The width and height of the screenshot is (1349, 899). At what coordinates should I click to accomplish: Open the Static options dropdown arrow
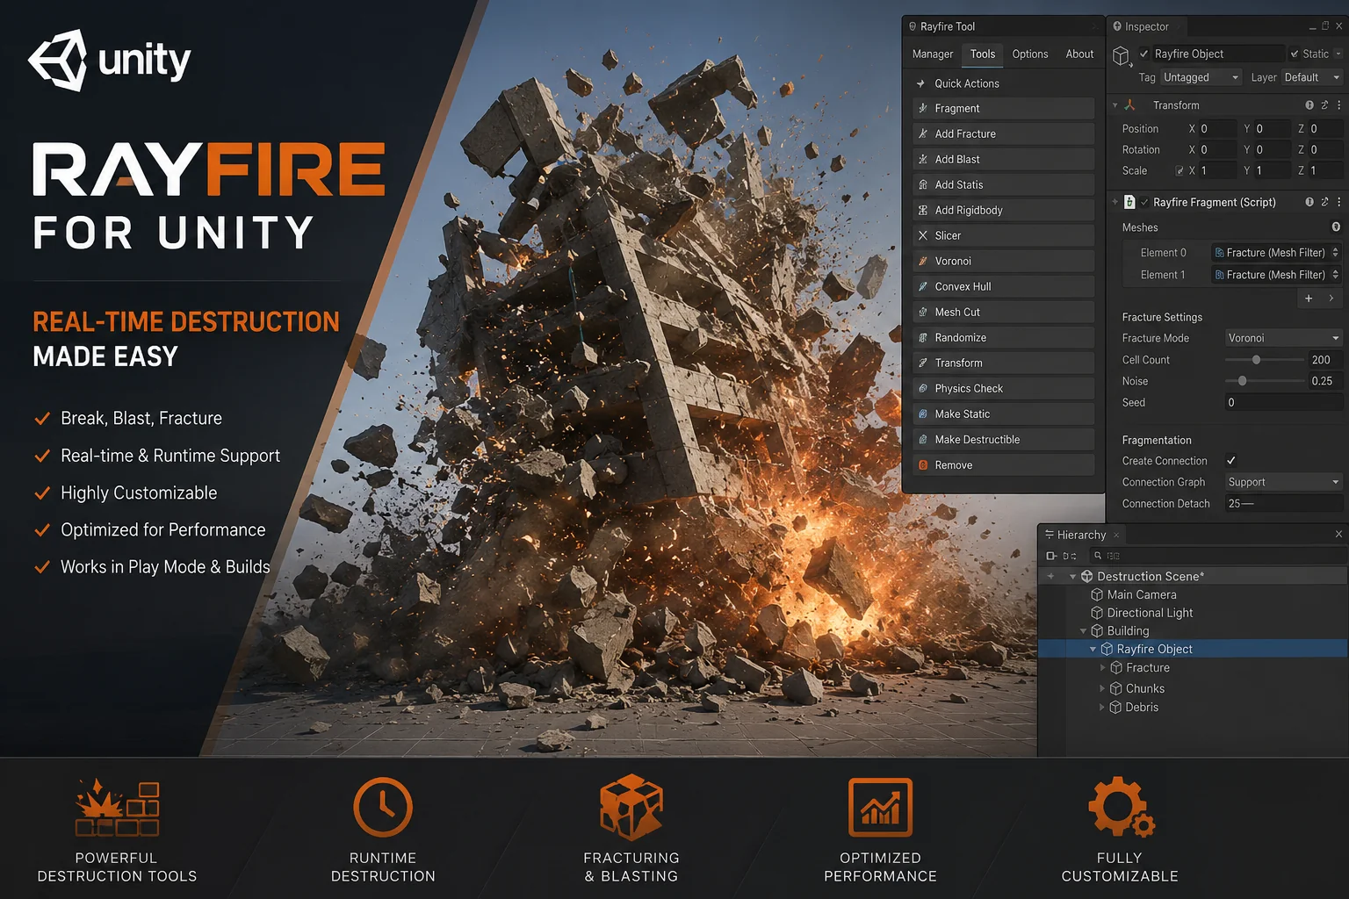[x=1338, y=54]
